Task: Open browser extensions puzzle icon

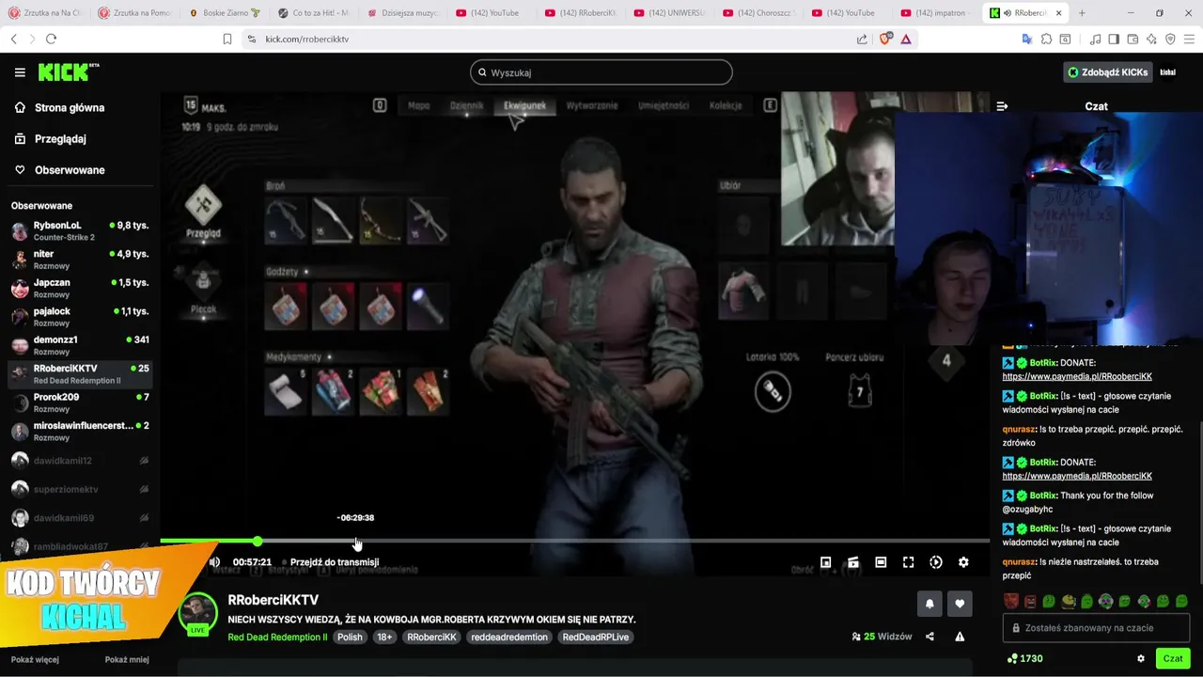Action: (1046, 39)
